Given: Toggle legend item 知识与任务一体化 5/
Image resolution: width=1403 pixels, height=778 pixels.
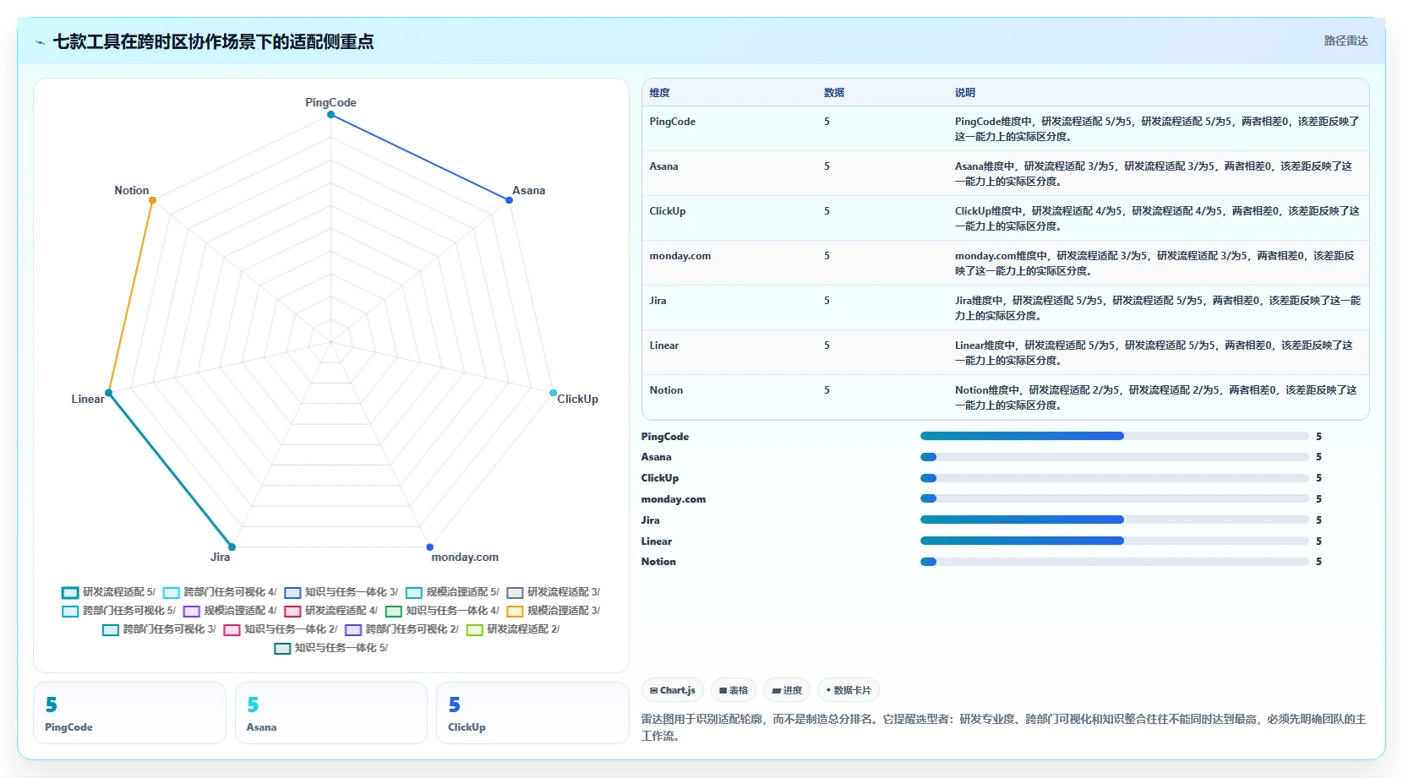Looking at the screenshot, I should 331,648.
